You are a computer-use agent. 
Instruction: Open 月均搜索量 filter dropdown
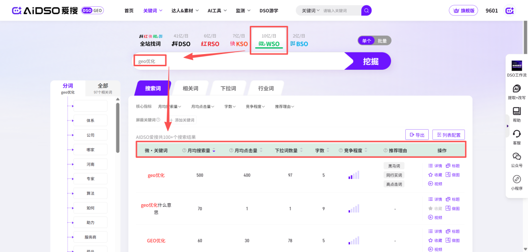click(x=170, y=106)
